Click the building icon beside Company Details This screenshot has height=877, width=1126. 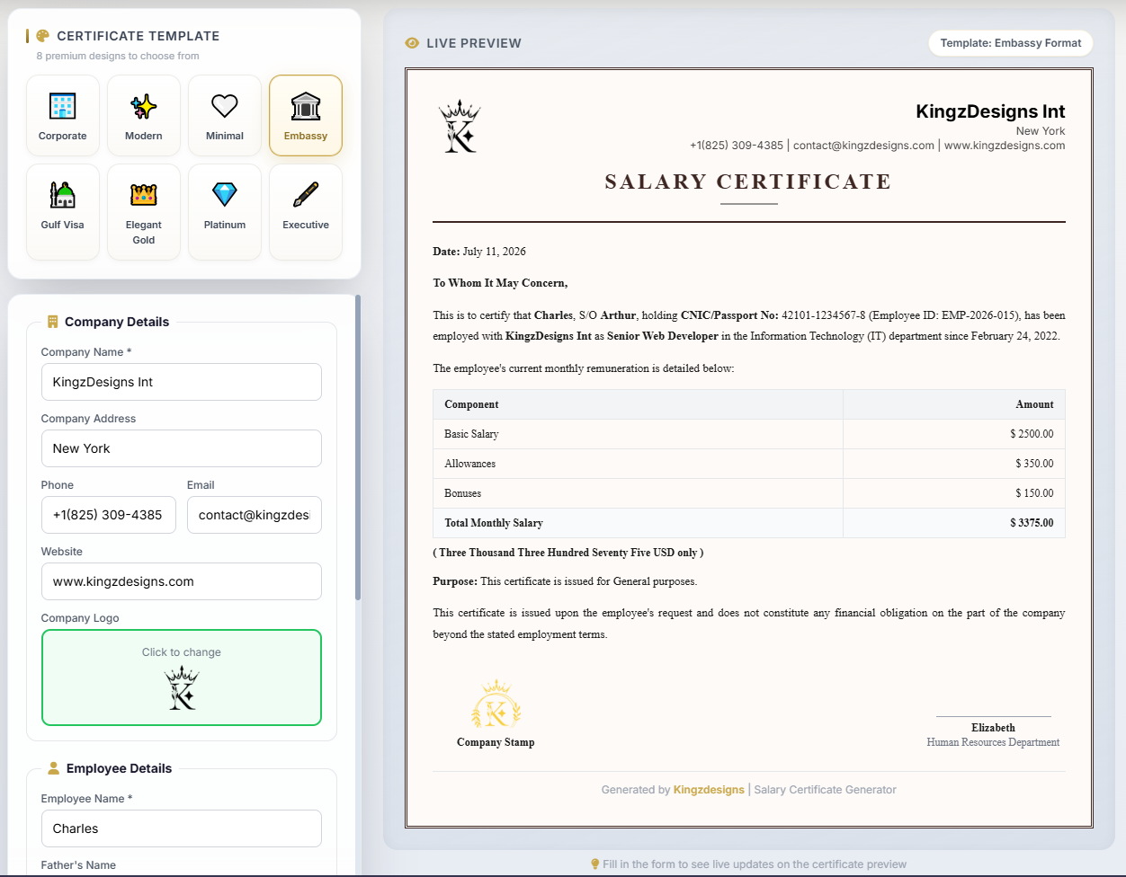[52, 322]
